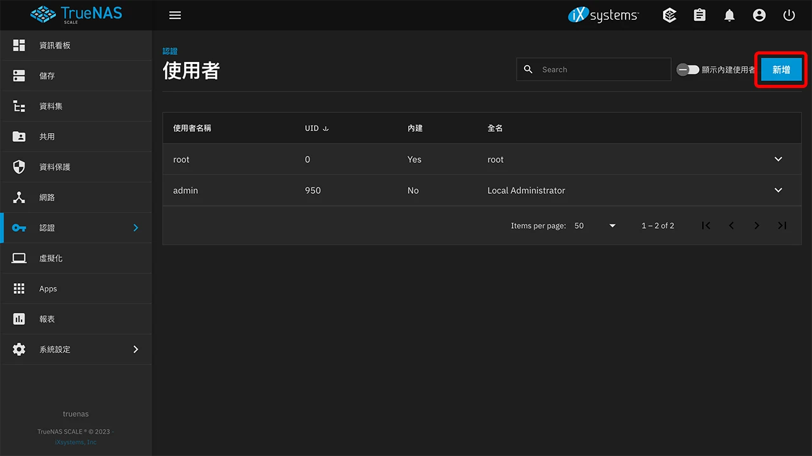Sort users by UID column
Screen dimensions: 812x456
(313, 127)
